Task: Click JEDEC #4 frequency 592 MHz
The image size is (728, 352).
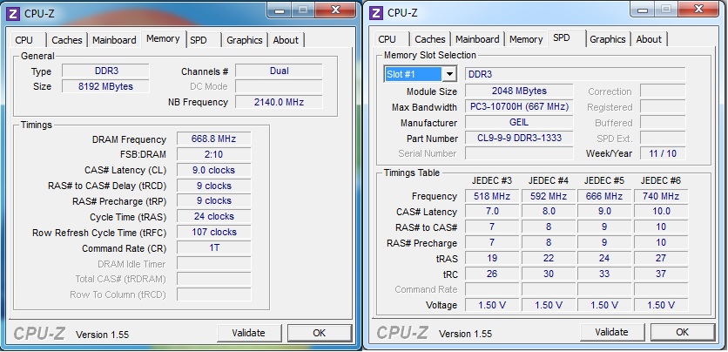Action: coord(549,196)
